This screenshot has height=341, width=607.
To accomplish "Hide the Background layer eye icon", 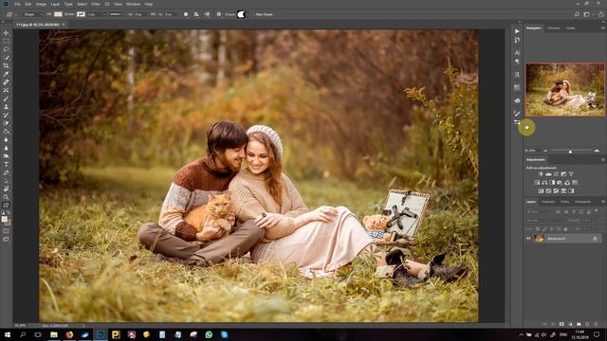I will coord(528,239).
